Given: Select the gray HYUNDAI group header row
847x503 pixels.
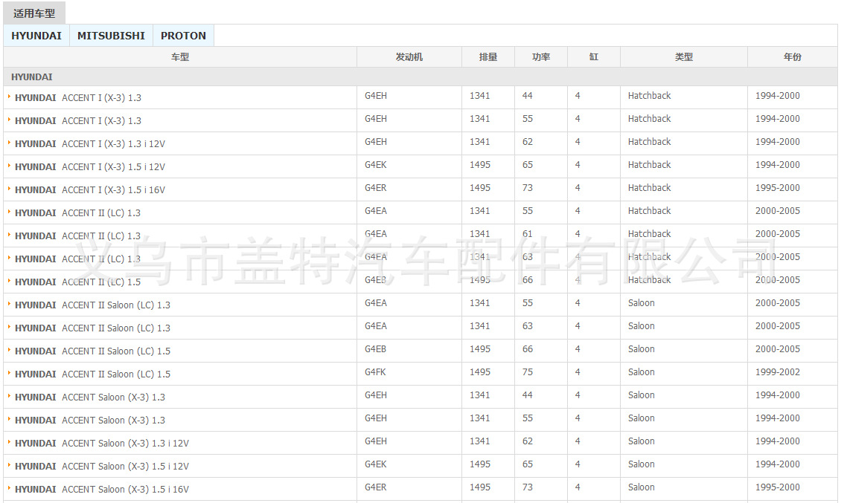Looking at the screenshot, I should pos(421,77).
